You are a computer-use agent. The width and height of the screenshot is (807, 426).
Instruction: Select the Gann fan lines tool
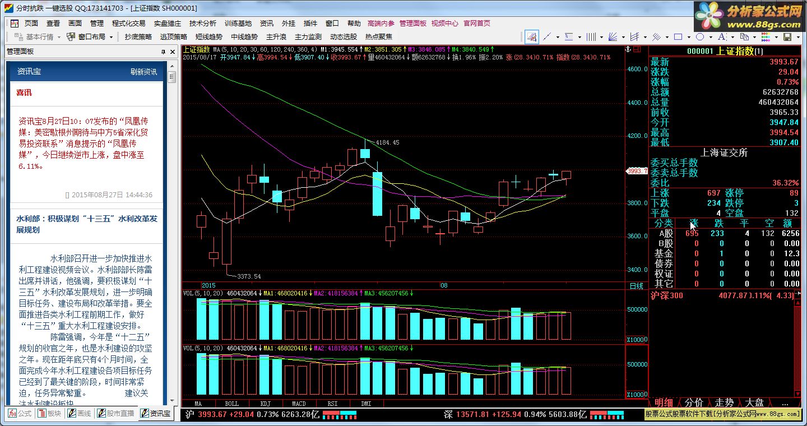tap(613, 37)
